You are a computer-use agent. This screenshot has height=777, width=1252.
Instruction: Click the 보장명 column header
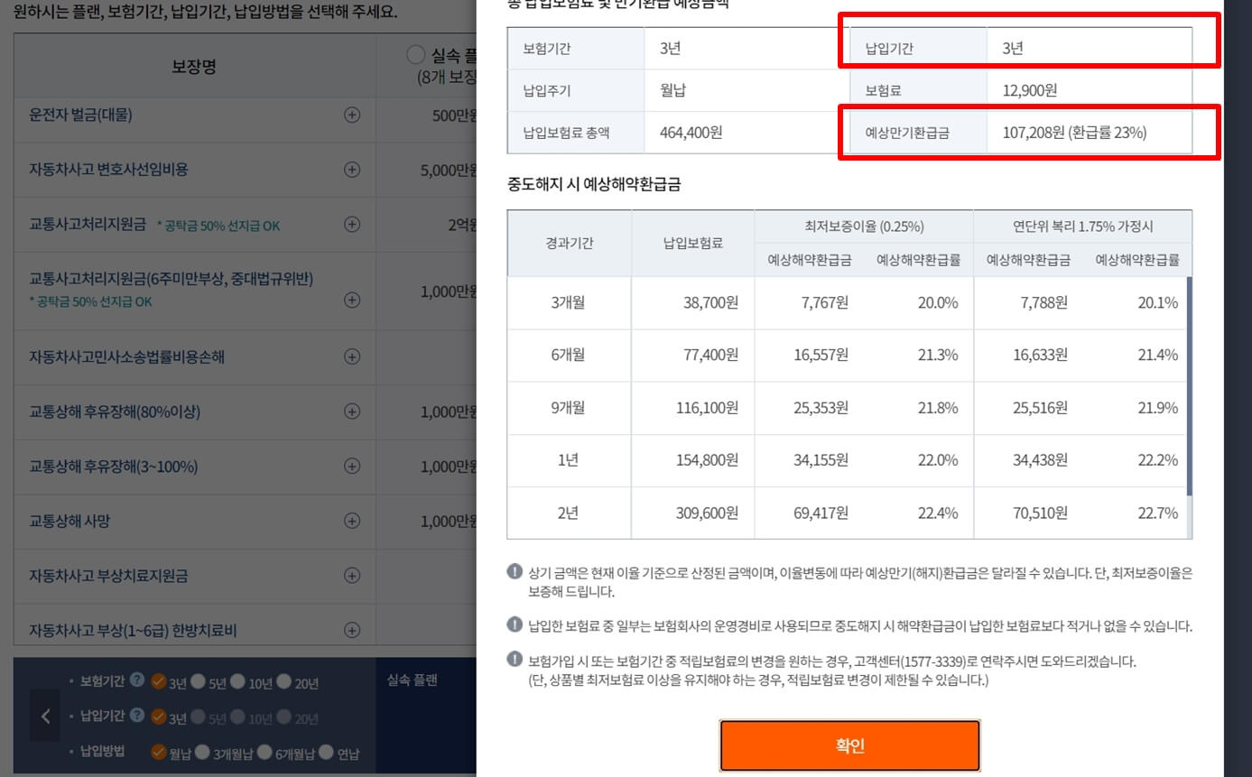tap(194, 67)
